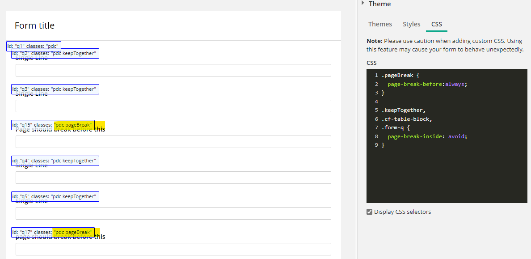This screenshot has width=531, height=259.
Task: Select the q5 keepTogether selector label
Action: [x=55, y=197]
